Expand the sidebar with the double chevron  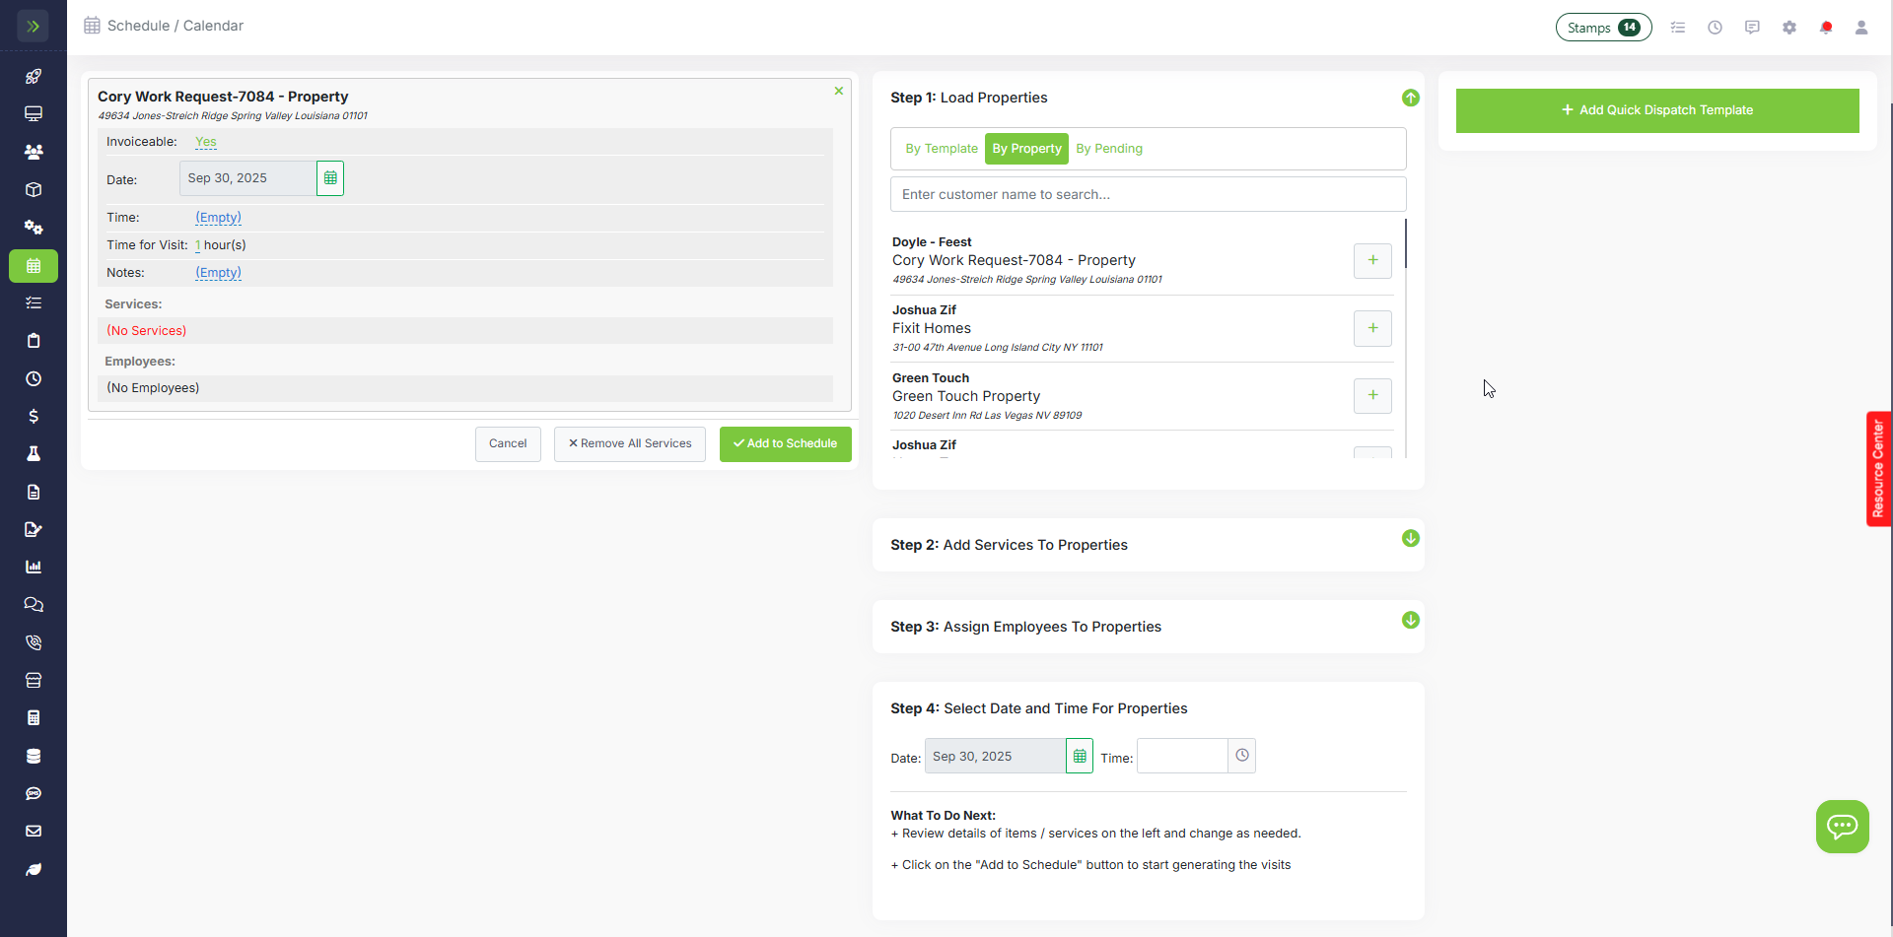(34, 27)
